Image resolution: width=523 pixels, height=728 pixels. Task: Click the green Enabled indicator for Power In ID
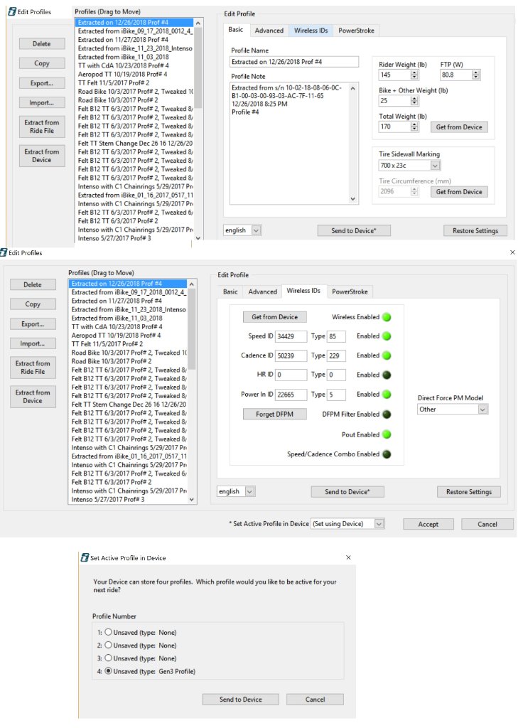click(x=387, y=395)
